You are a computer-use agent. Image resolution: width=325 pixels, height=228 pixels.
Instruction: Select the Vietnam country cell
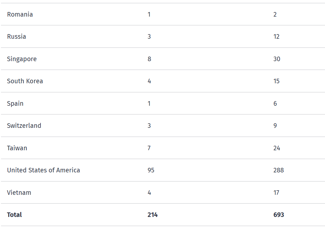tap(19, 193)
